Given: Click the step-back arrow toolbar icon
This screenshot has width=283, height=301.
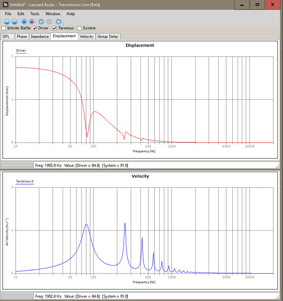Looking at the screenshot, I should point(41,22).
